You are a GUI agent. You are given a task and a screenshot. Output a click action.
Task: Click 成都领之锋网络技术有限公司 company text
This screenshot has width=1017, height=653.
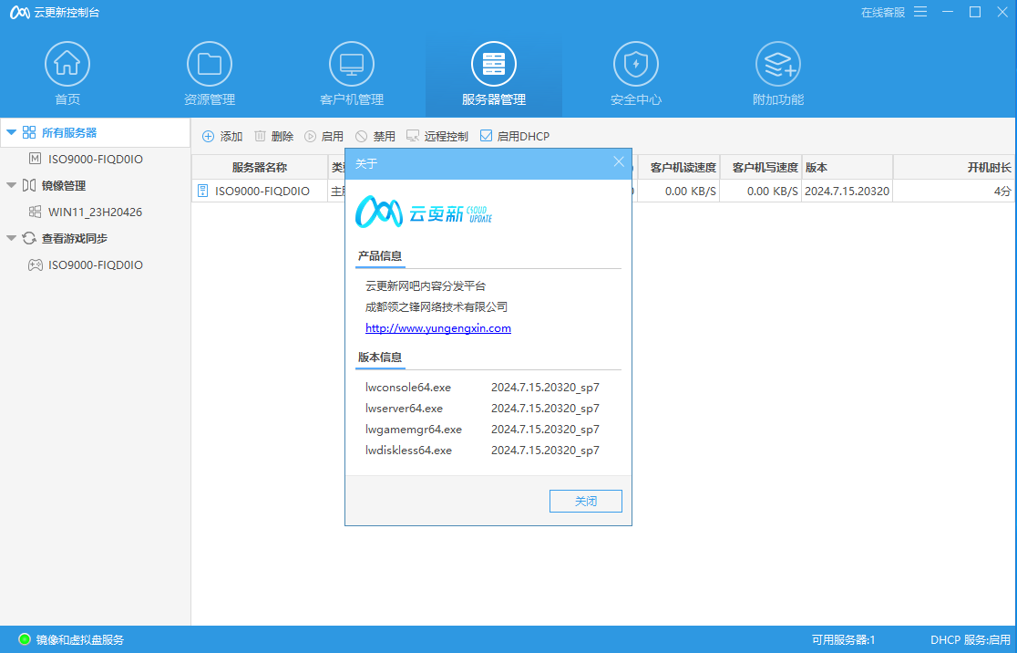(x=437, y=307)
